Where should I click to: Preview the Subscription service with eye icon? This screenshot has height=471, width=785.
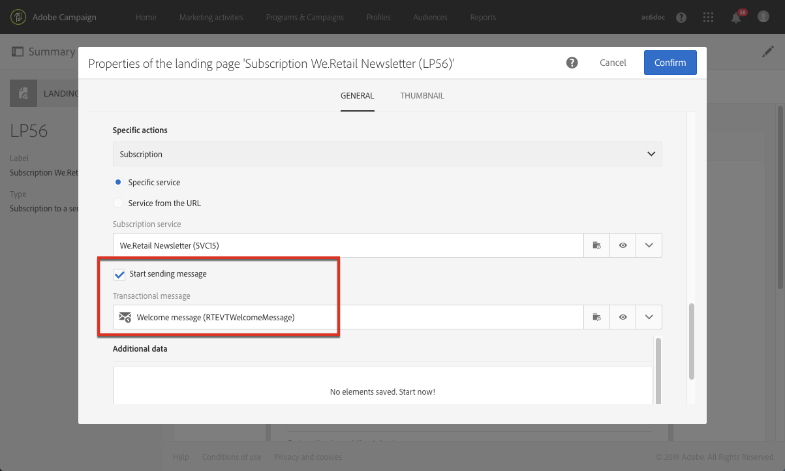(x=623, y=245)
